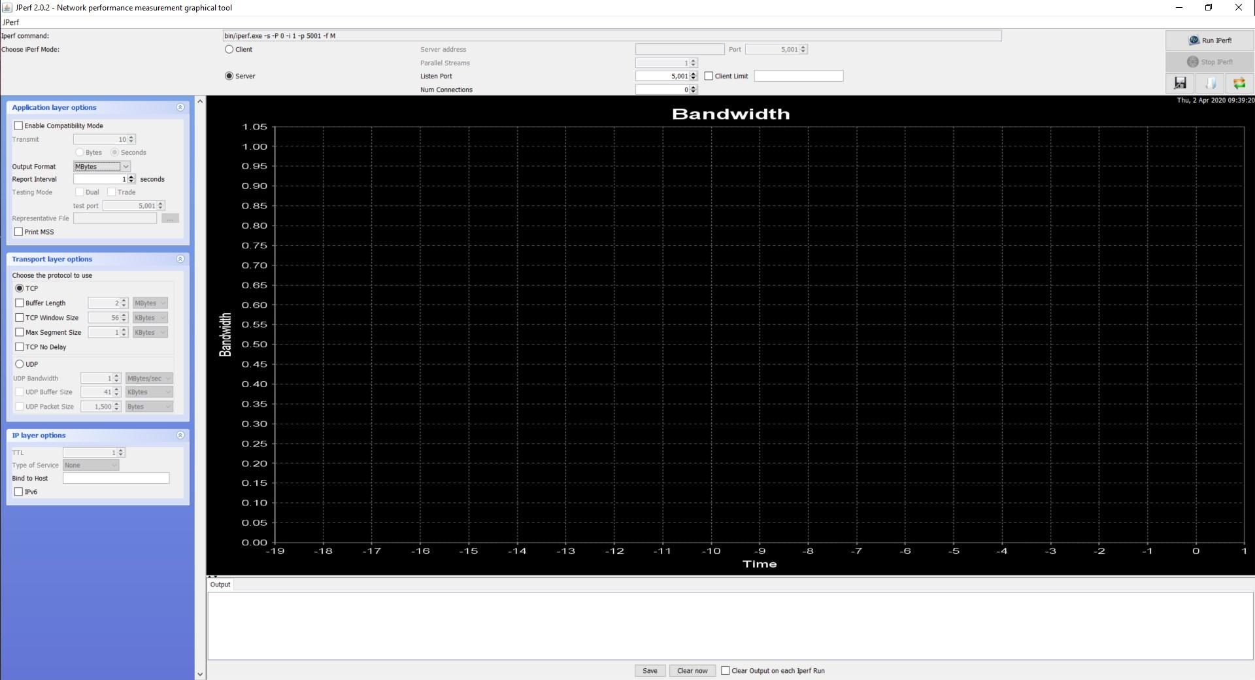Click the Iperf command text field

click(x=612, y=36)
